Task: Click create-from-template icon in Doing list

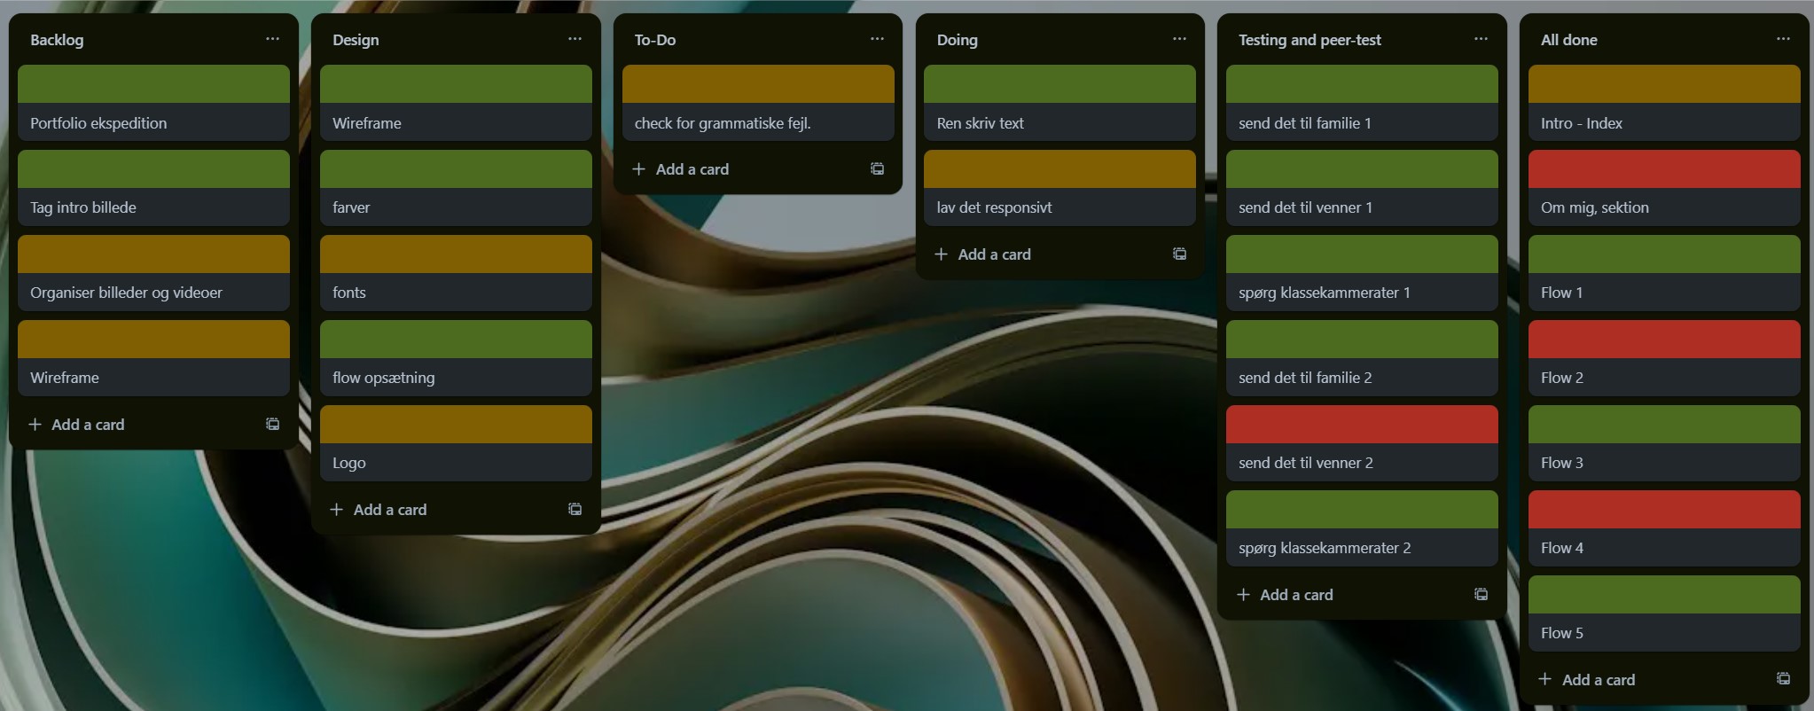Action: click(x=1179, y=254)
